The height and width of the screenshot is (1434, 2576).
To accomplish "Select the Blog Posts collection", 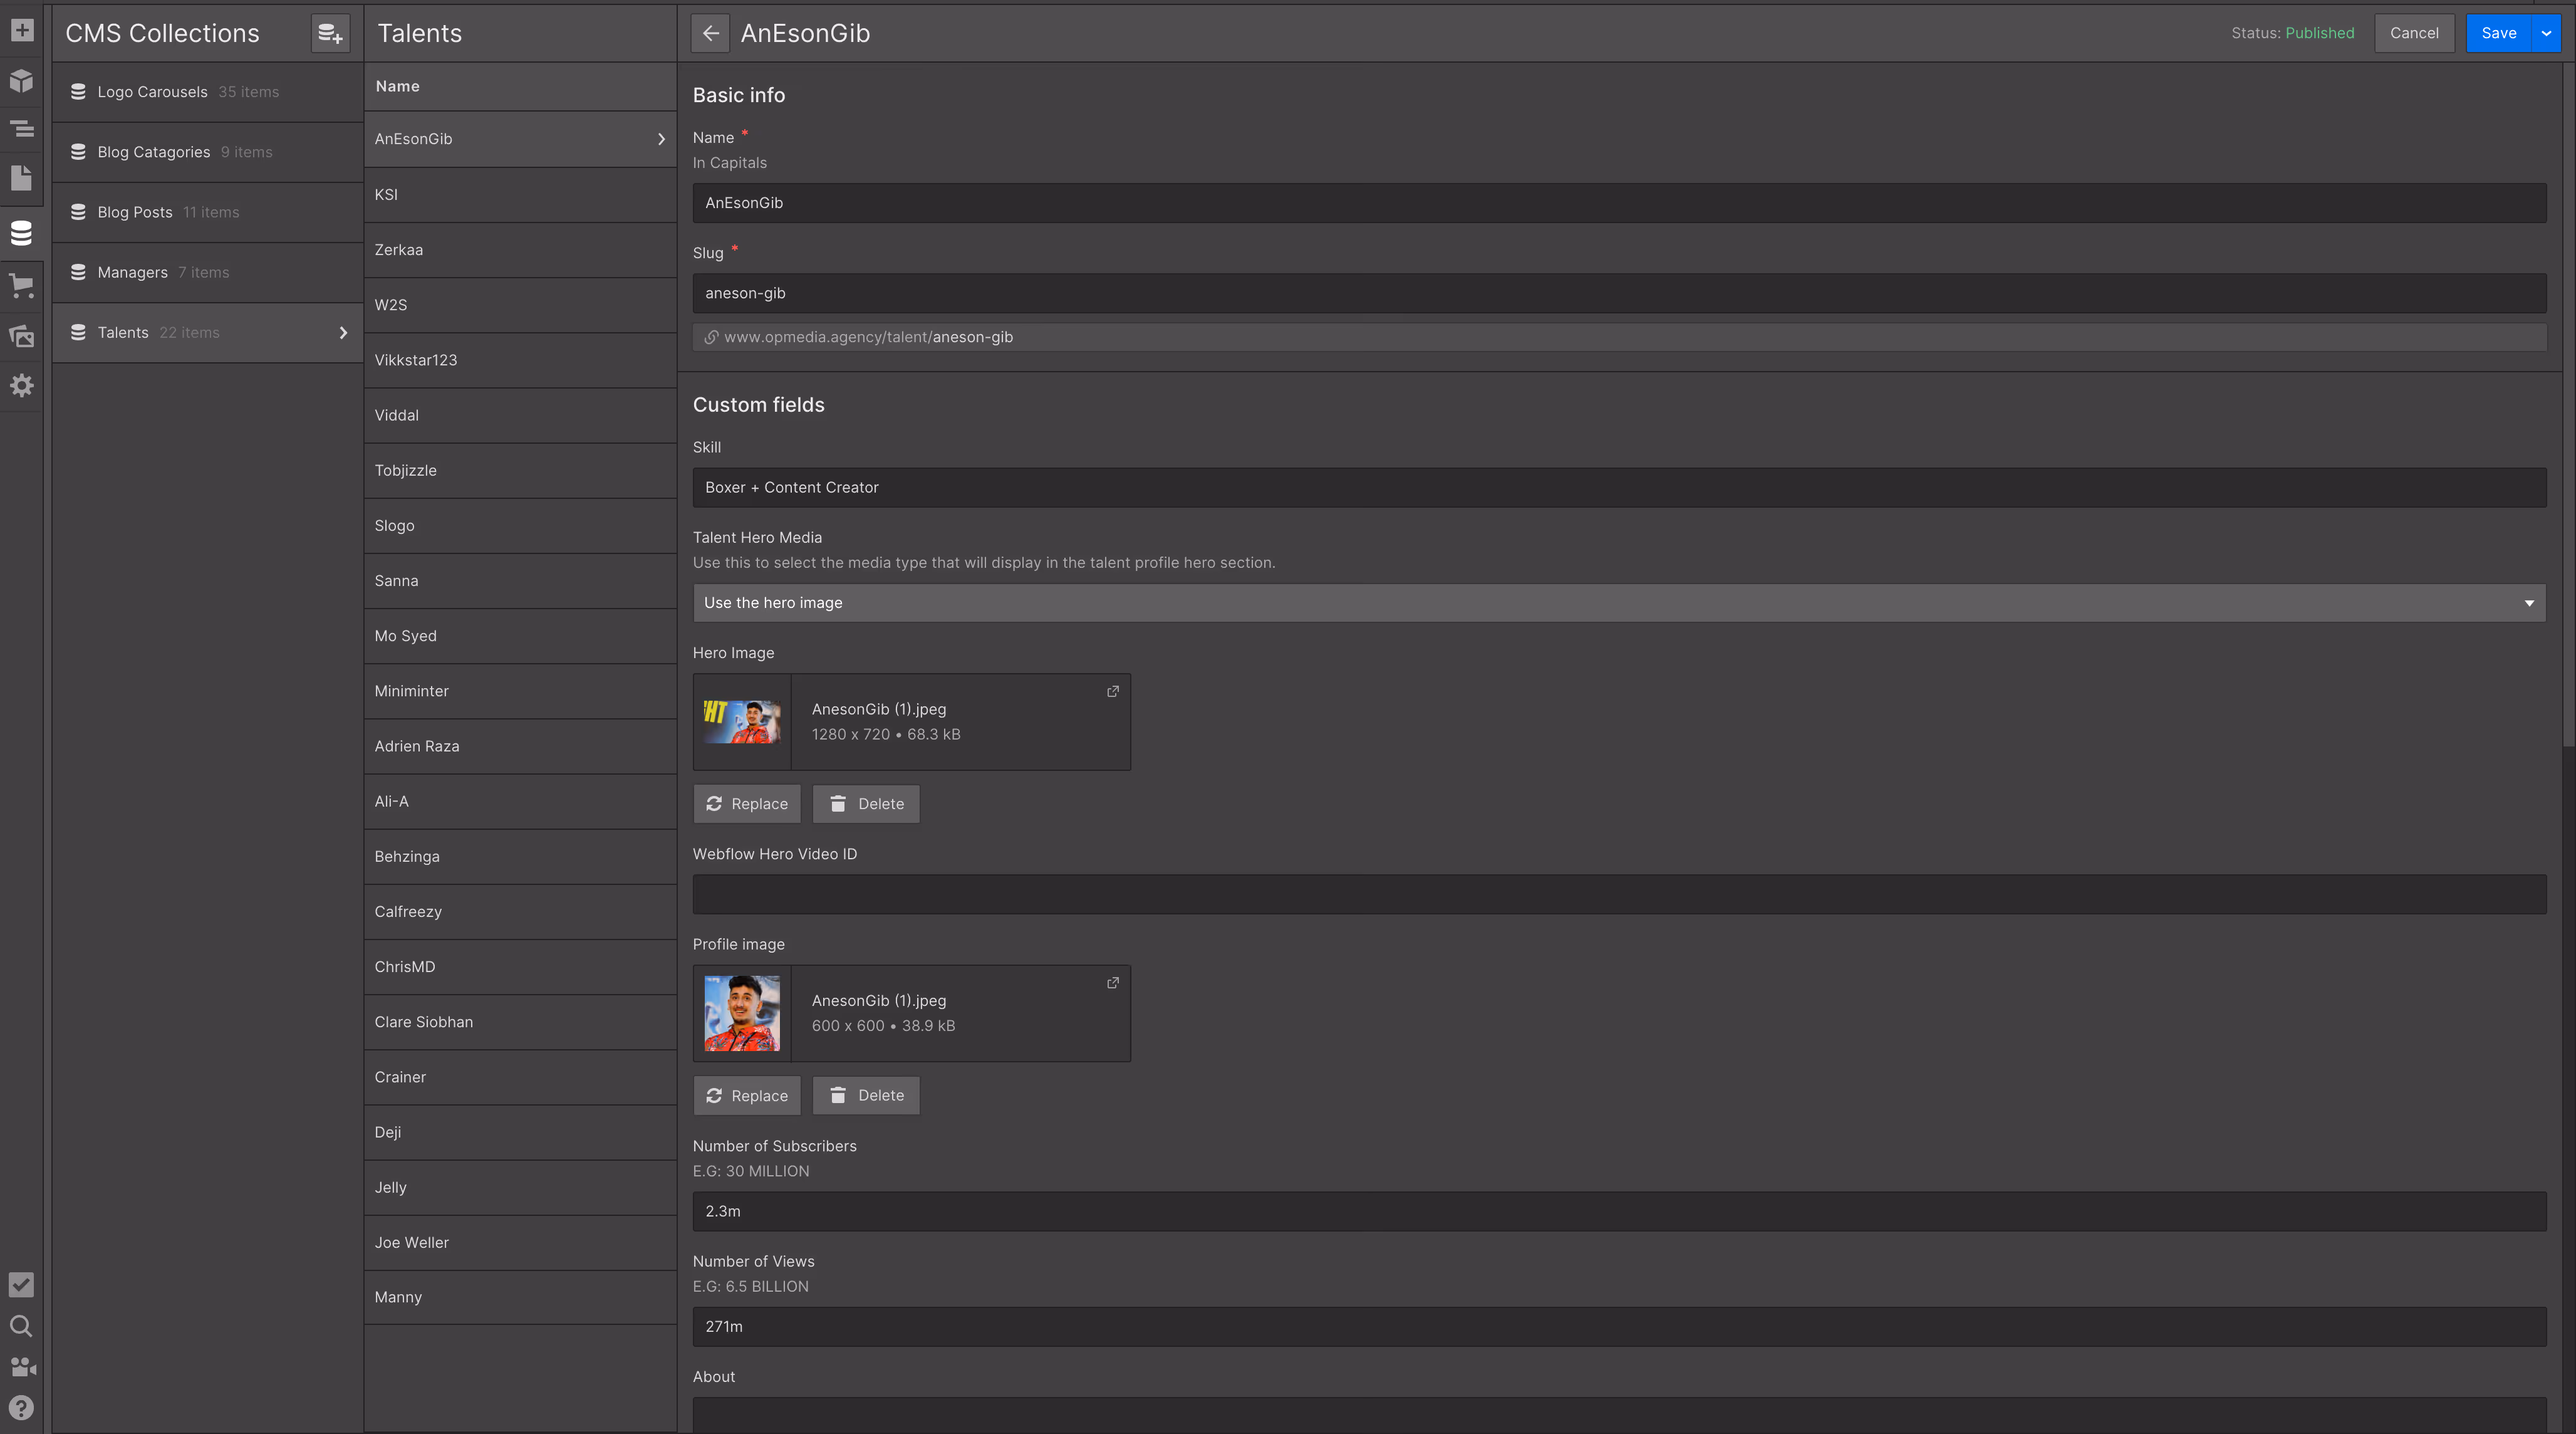I will [x=135, y=212].
